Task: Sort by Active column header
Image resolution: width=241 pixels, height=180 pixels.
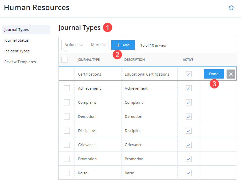Action: (188, 60)
